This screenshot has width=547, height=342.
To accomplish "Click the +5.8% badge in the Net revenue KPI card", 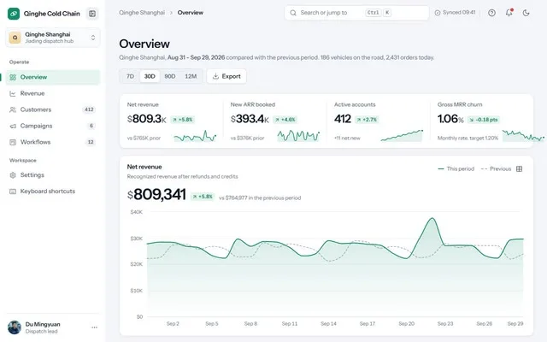I will coord(182,120).
